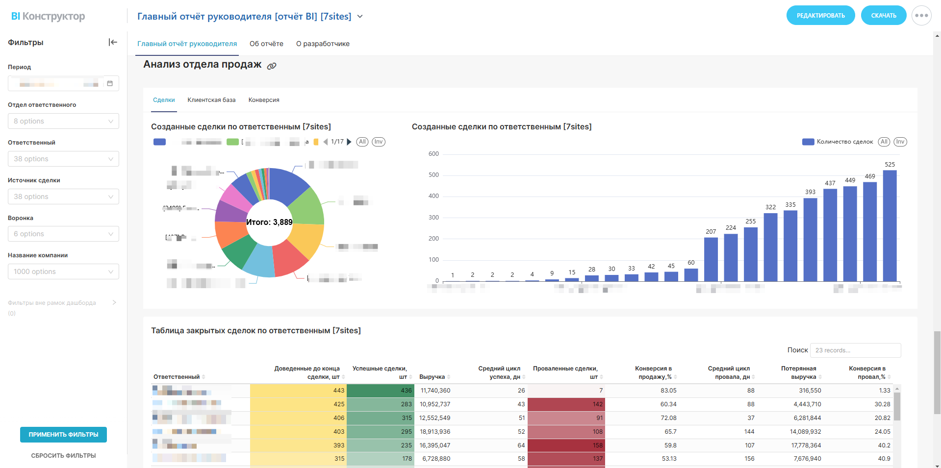
Task: Expand report title dropdown chevron
Action: click(x=360, y=16)
